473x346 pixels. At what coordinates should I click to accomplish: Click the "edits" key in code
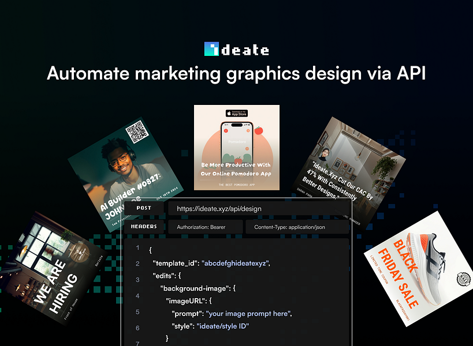[x=163, y=276]
